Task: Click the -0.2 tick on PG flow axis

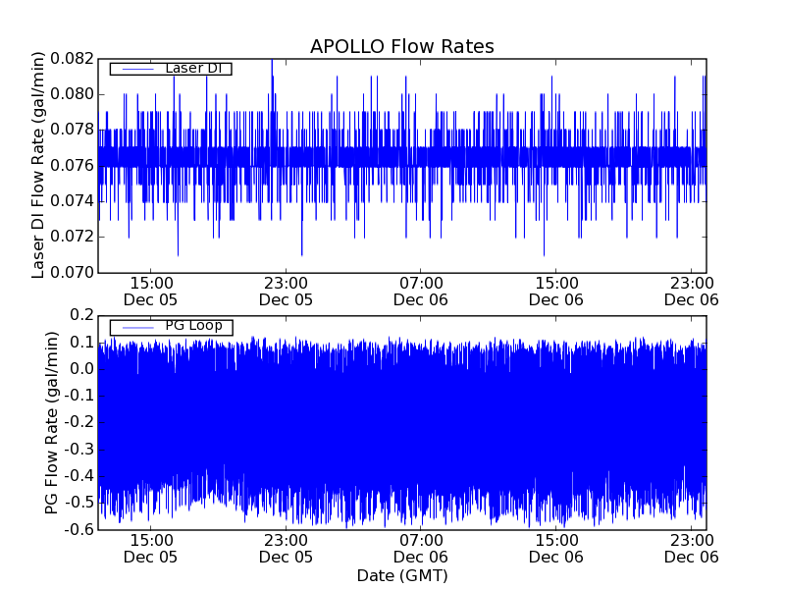Action: 79,423
